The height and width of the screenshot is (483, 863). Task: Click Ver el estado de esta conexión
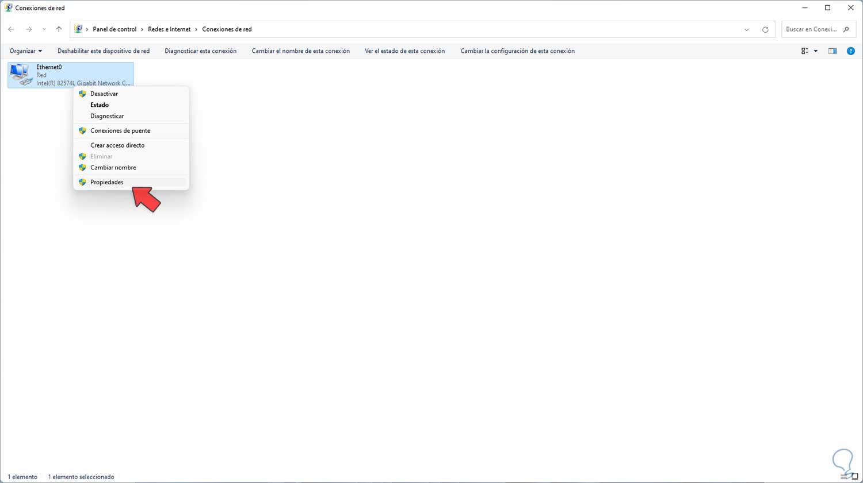point(405,51)
